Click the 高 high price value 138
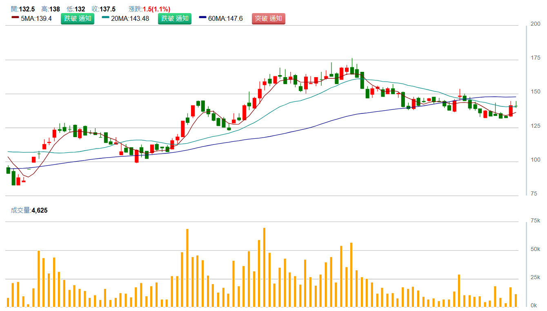This screenshot has width=547, height=311. point(55,9)
